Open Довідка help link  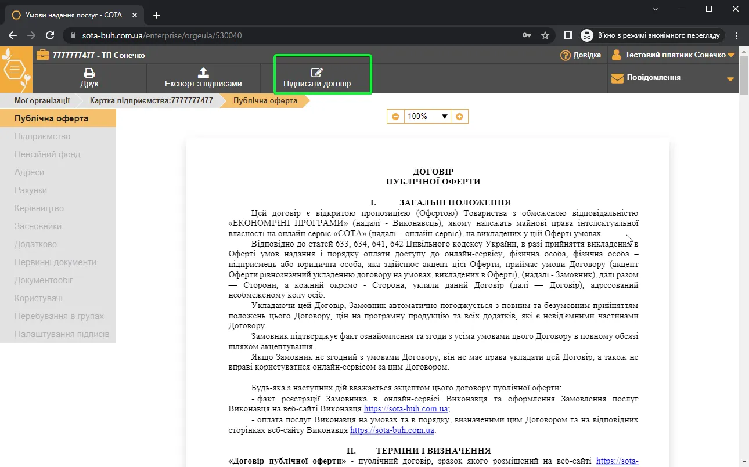(x=587, y=55)
